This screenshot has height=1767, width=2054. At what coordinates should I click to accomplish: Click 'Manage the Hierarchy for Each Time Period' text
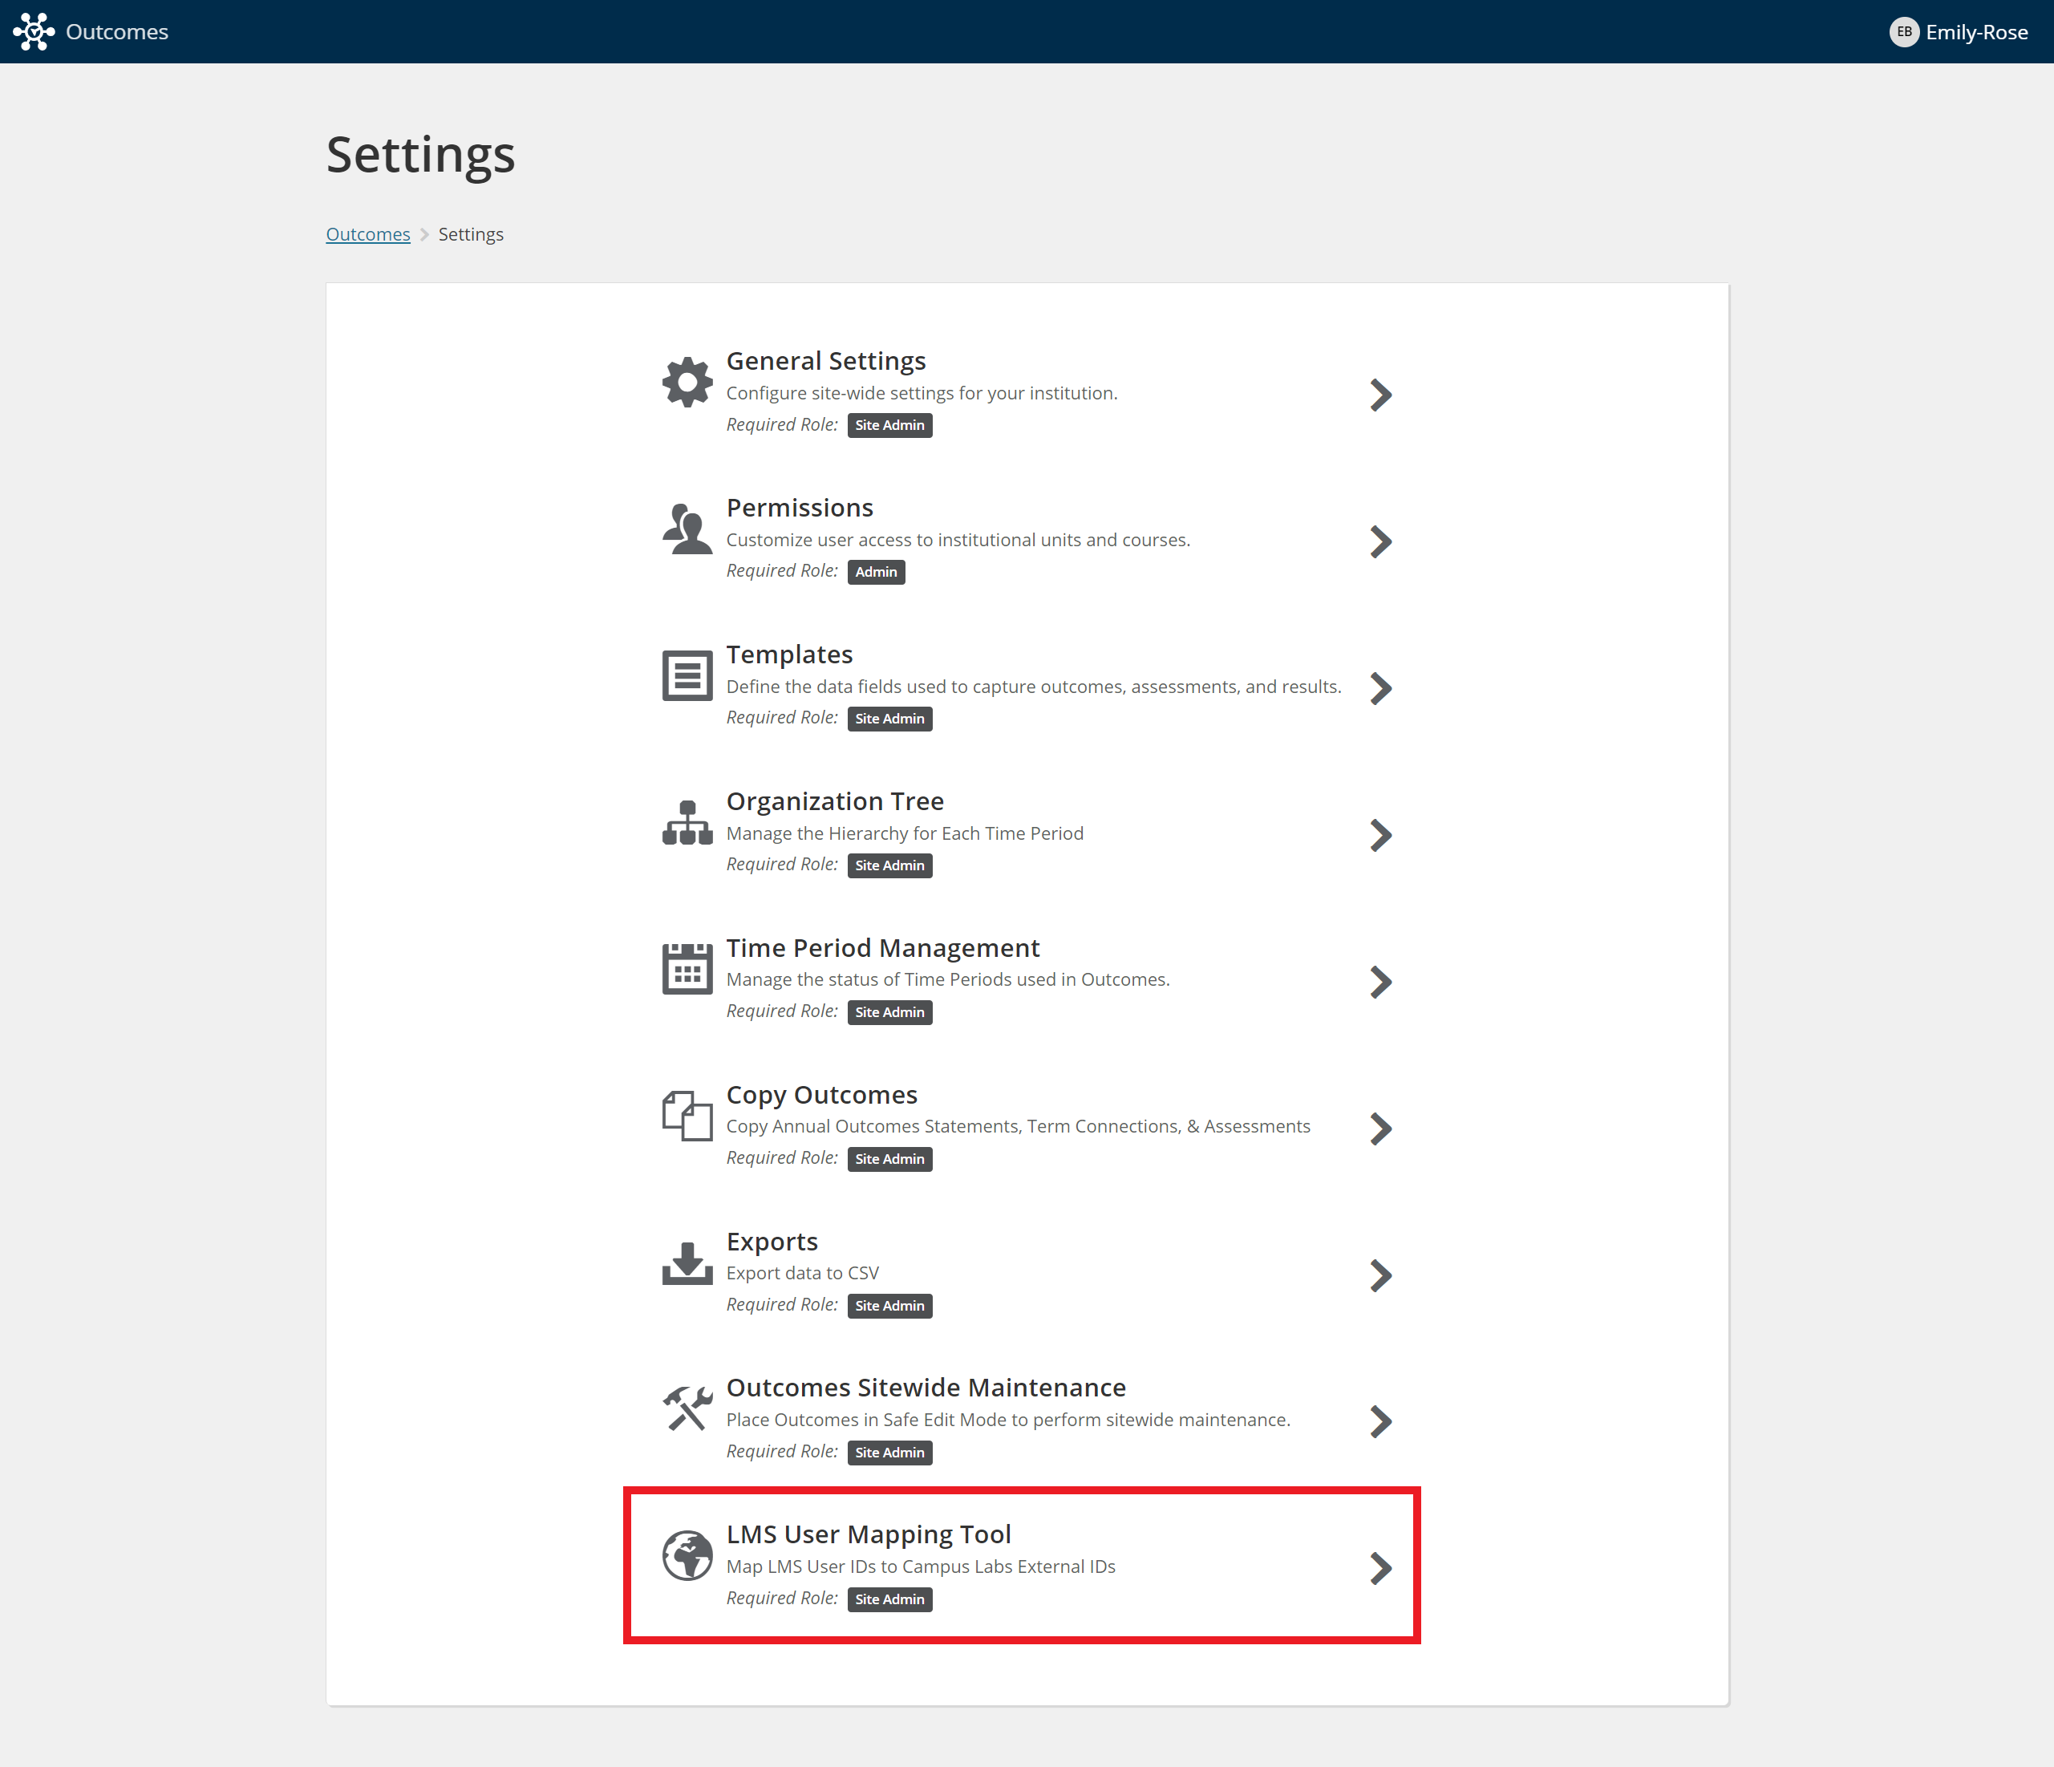point(905,834)
